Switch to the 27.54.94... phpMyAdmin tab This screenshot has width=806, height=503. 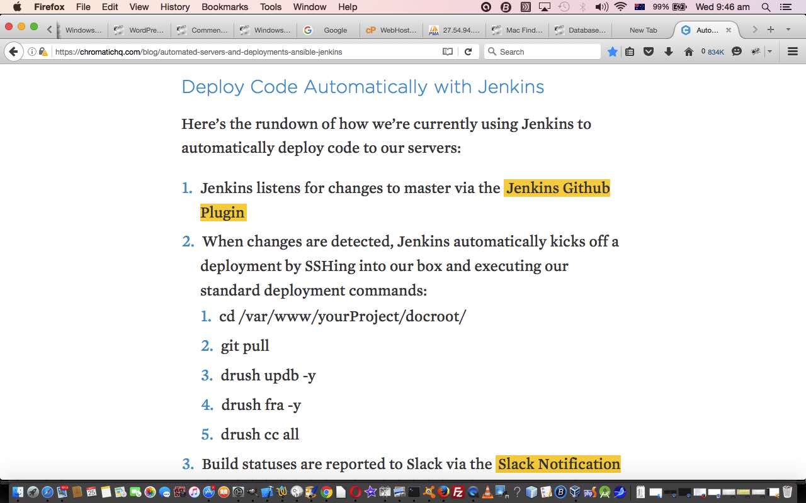[454, 30]
